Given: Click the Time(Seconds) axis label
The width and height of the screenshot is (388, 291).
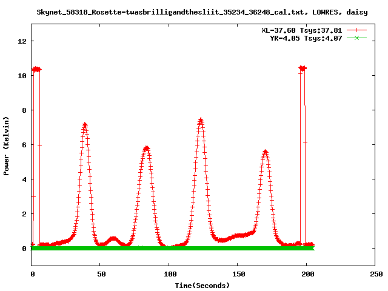Looking at the screenshot, I should click(x=202, y=286).
